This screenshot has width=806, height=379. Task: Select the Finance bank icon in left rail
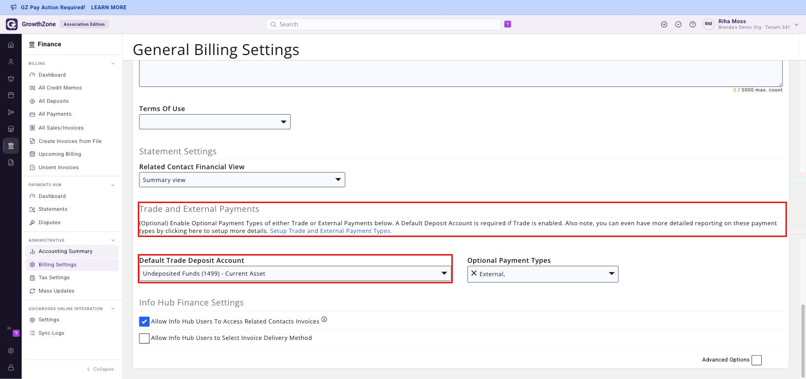tap(11, 146)
